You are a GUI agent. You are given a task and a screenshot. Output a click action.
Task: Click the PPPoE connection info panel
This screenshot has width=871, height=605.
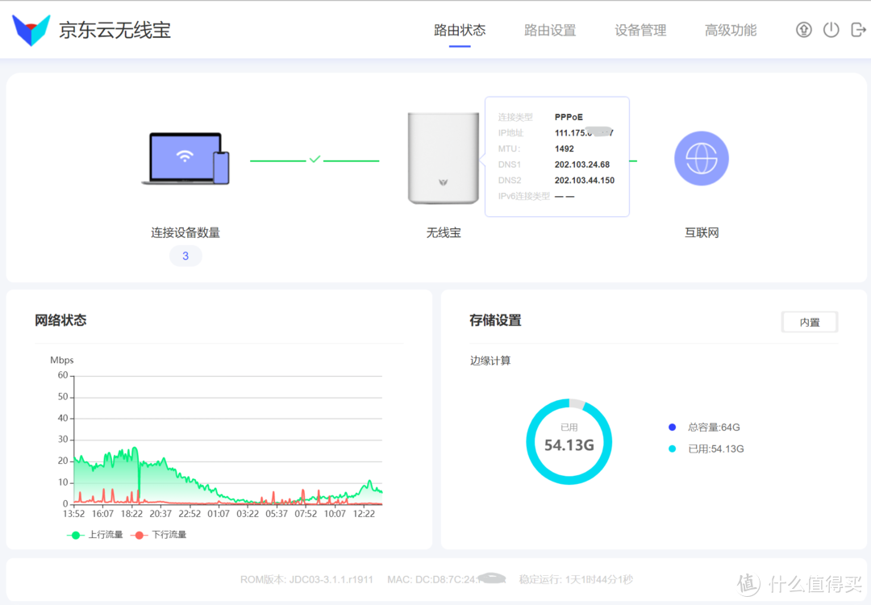556,156
